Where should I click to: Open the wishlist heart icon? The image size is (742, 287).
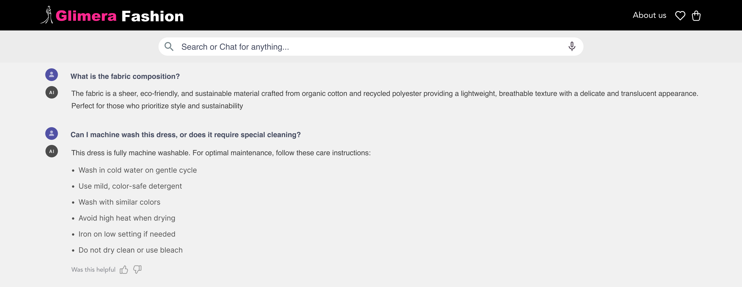(x=680, y=15)
